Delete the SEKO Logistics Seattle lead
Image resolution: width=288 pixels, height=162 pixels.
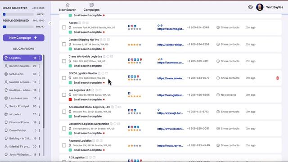point(278,78)
